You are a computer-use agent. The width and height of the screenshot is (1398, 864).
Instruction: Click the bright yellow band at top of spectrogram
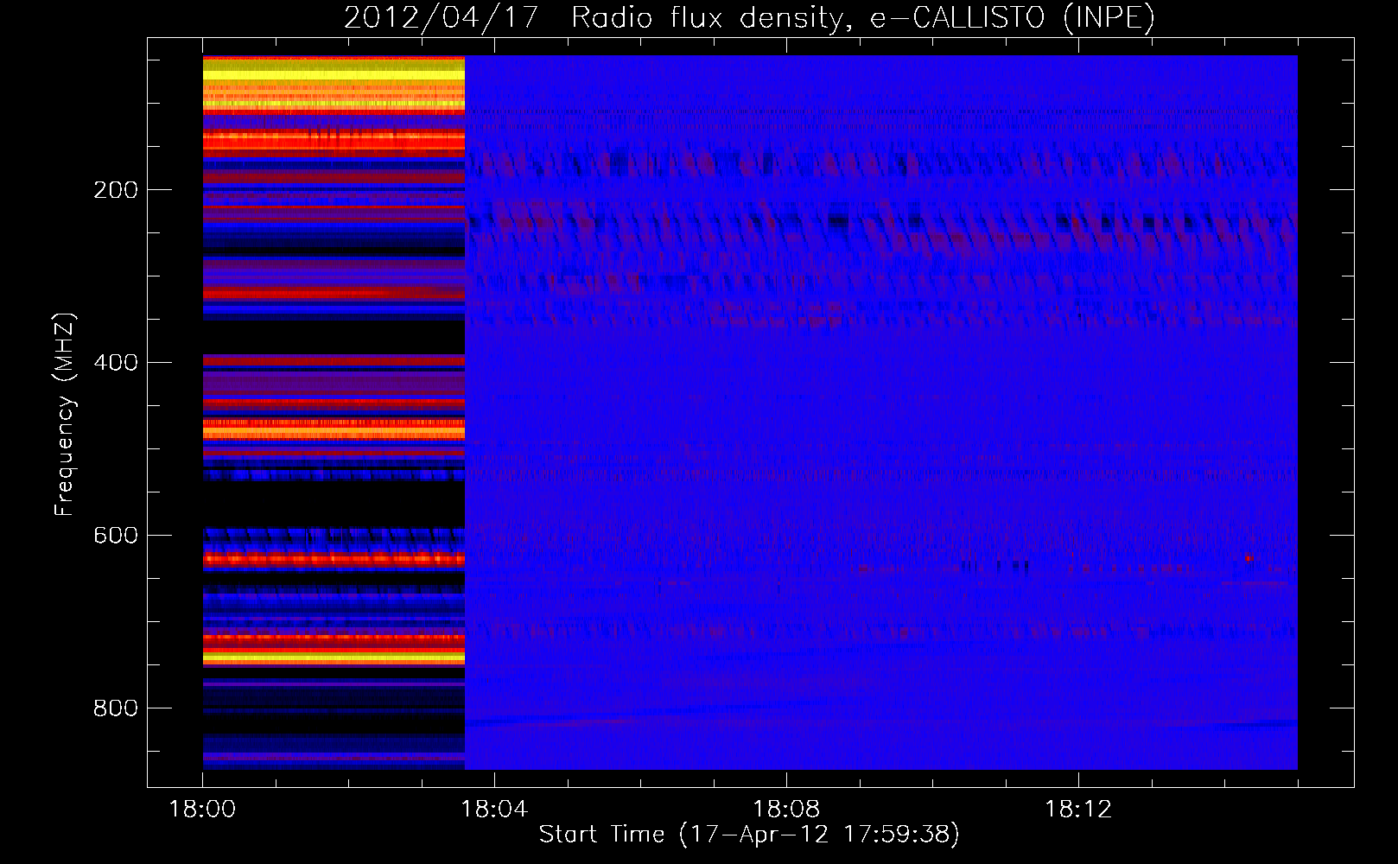[334, 75]
